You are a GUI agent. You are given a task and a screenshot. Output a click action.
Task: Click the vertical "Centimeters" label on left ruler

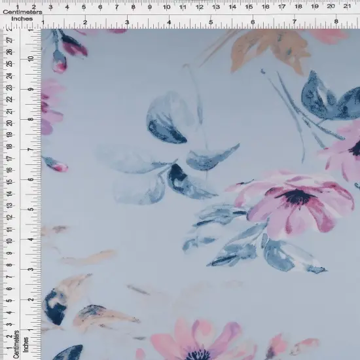[x=16, y=344]
